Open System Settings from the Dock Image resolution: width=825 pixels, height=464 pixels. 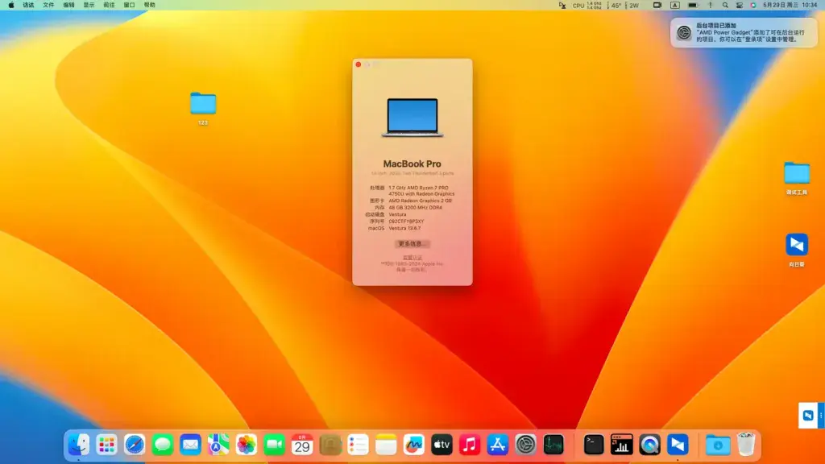coord(525,445)
